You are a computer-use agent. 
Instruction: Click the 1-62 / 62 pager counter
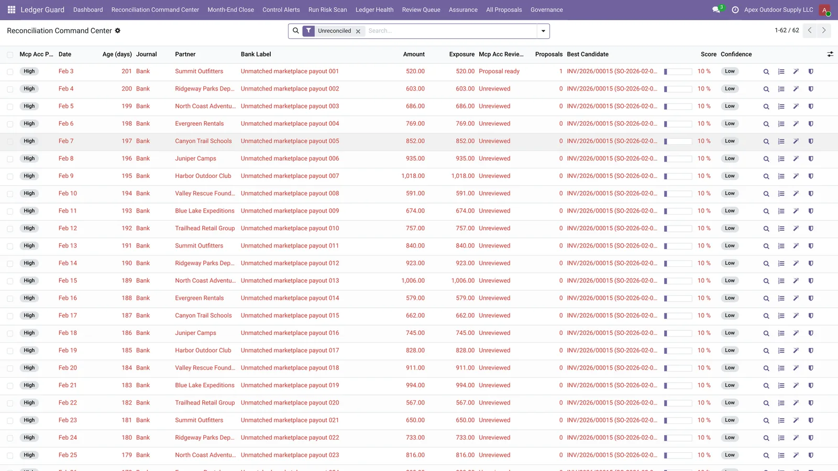(787, 30)
